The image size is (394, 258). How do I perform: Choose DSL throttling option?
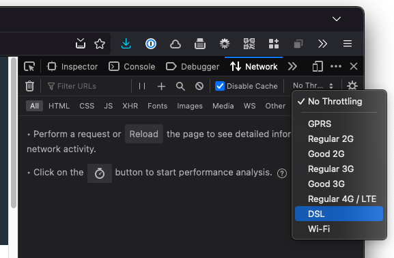[339, 214]
